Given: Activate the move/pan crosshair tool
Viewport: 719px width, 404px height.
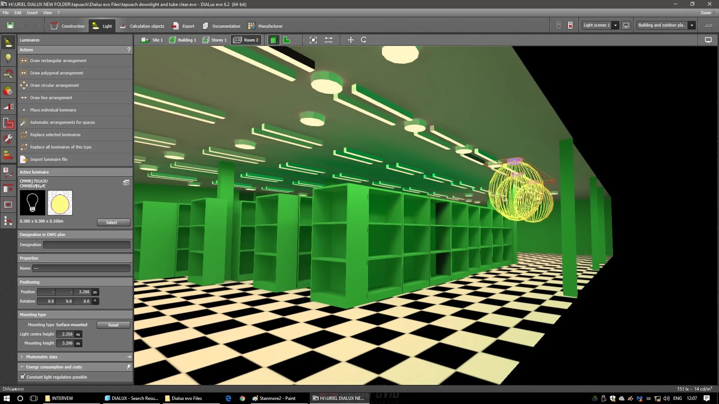Looking at the screenshot, I should [x=351, y=40].
